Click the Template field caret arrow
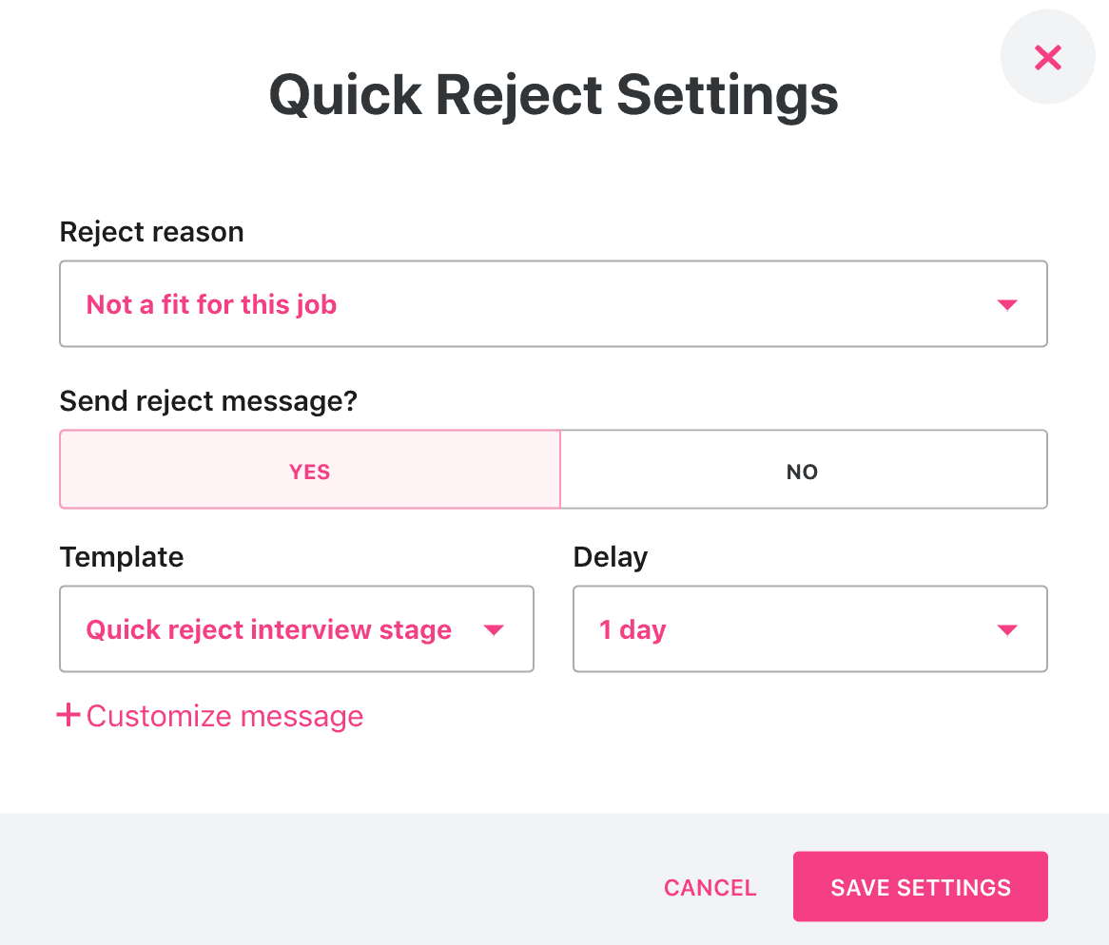Viewport: 1109px width, 945px height. [x=493, y=629]
